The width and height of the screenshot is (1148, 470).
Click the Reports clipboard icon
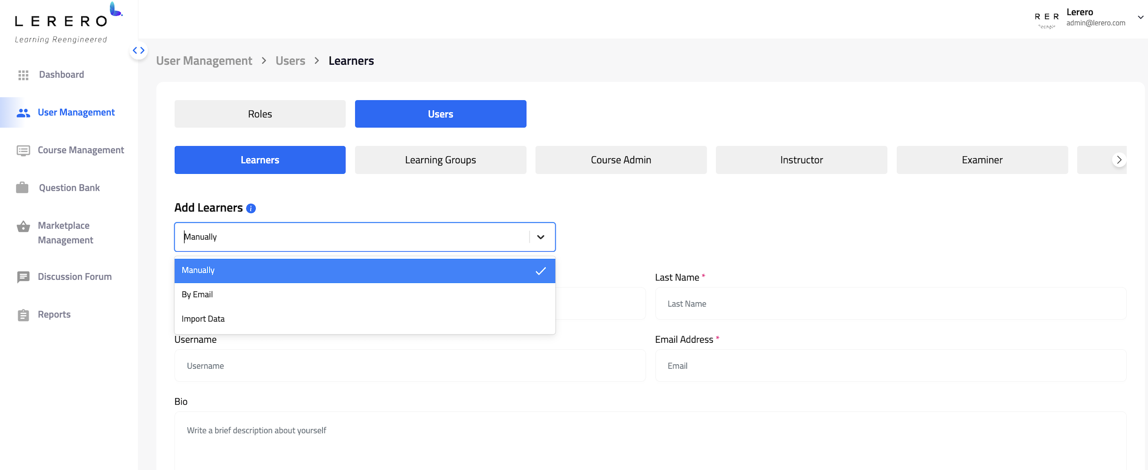coord(23,315)
